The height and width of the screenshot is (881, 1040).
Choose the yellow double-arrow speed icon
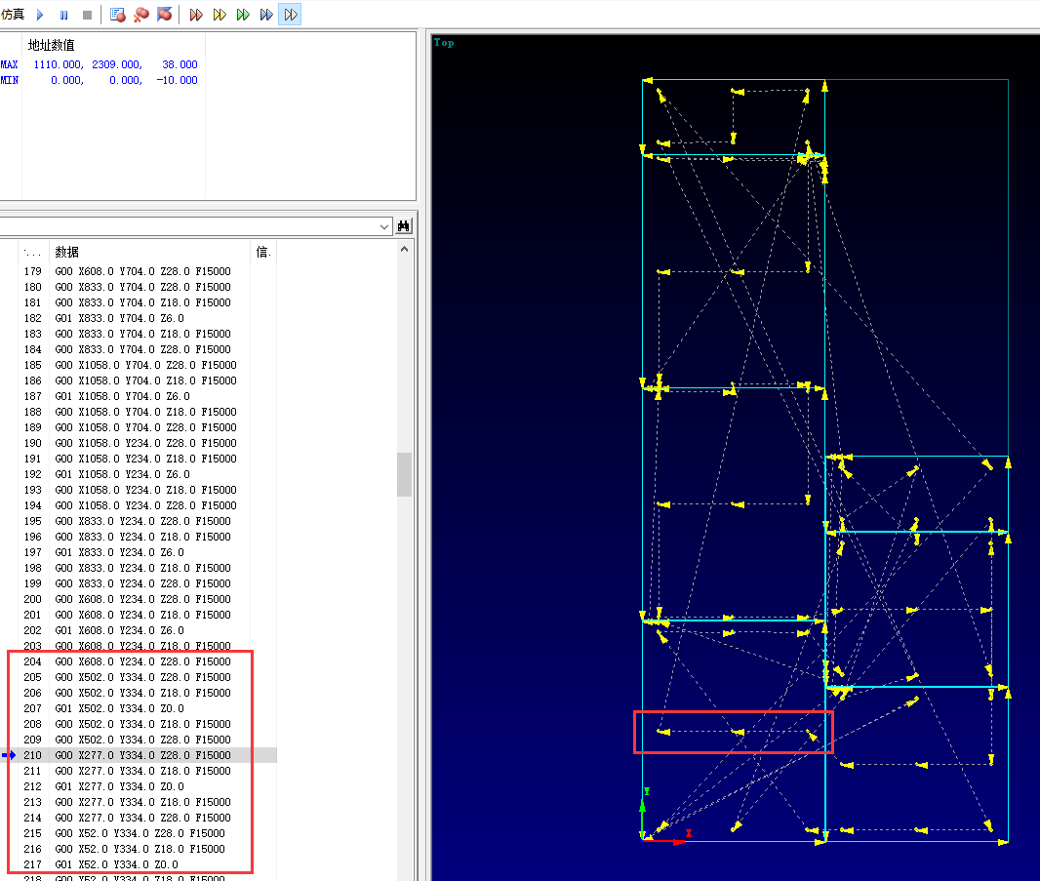(220, 15)
